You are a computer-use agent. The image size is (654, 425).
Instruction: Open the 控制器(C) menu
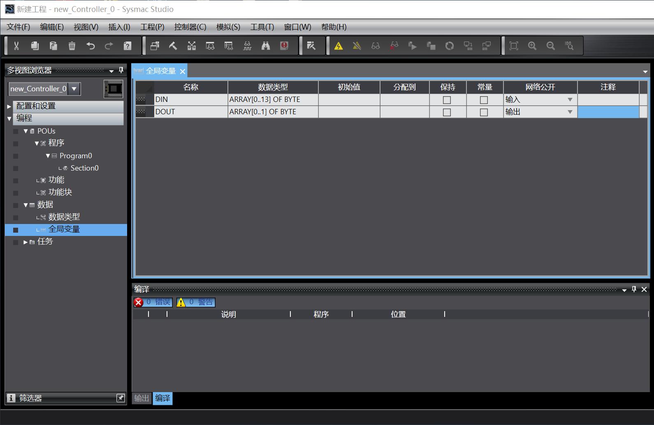tap(190, 27)
